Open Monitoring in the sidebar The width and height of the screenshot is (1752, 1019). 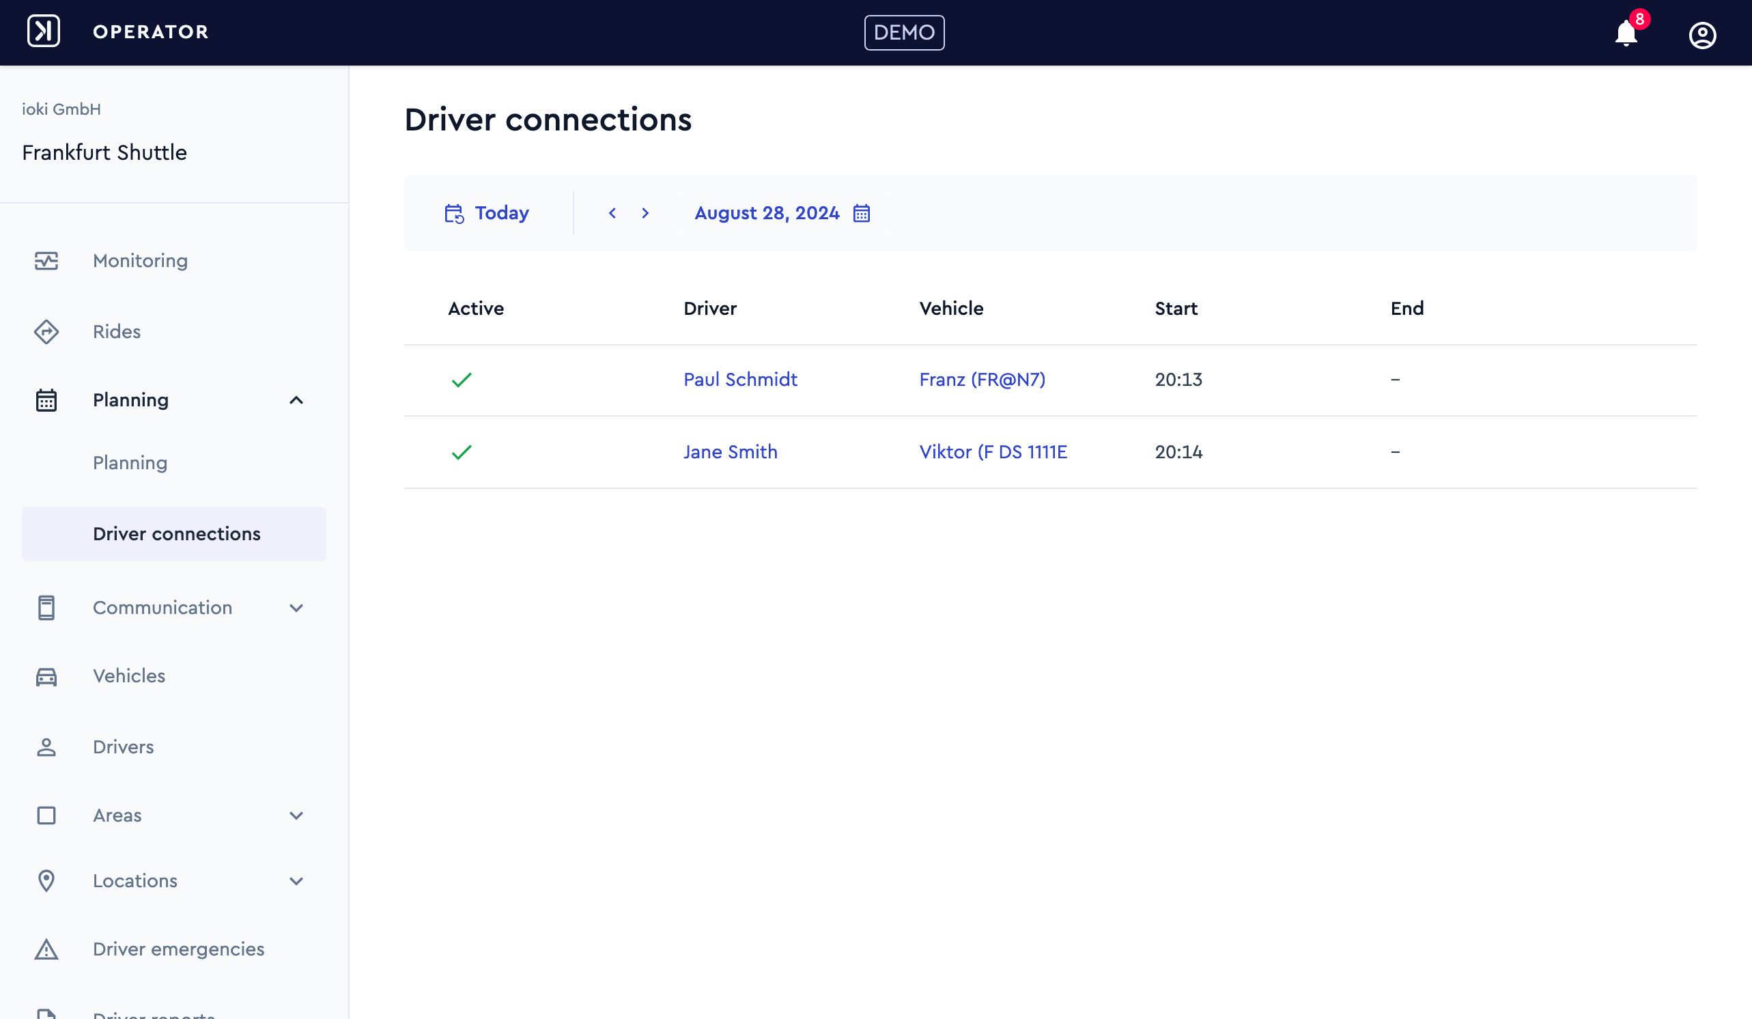(x=141, y=261)
